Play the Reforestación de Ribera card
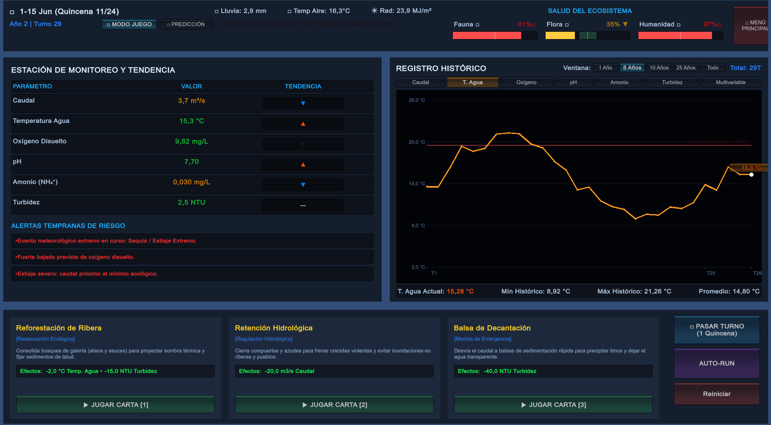The width and height of the screenshot is (771, 425). point(116,405)
